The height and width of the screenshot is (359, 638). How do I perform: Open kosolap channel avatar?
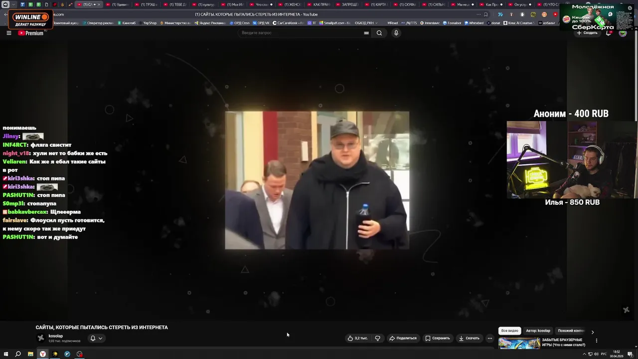coord(41,338)
